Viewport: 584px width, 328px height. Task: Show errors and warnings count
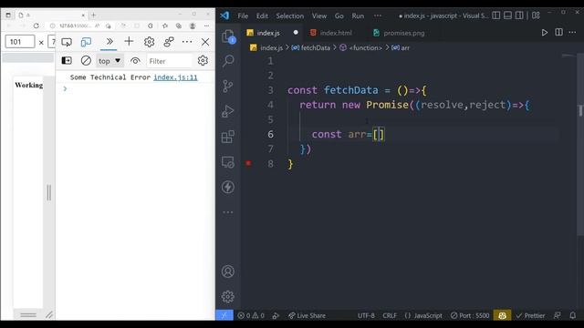coord(251,316)
